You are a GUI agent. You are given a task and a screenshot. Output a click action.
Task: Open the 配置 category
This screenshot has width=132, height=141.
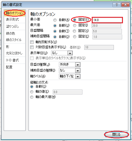pyautogui.click(x=9, y=67)
